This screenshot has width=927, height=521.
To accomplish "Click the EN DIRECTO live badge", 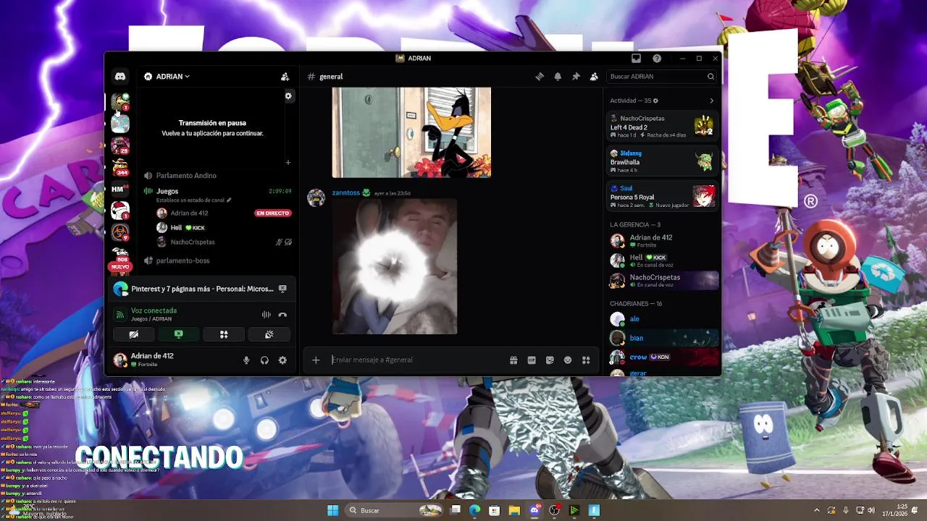I will 273,213.
